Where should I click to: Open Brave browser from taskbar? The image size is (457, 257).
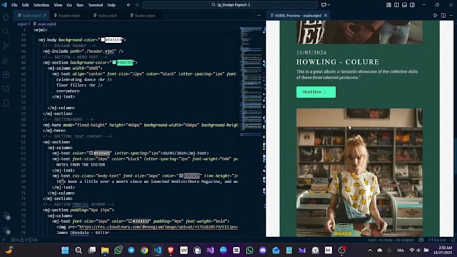tap(171, 250)
